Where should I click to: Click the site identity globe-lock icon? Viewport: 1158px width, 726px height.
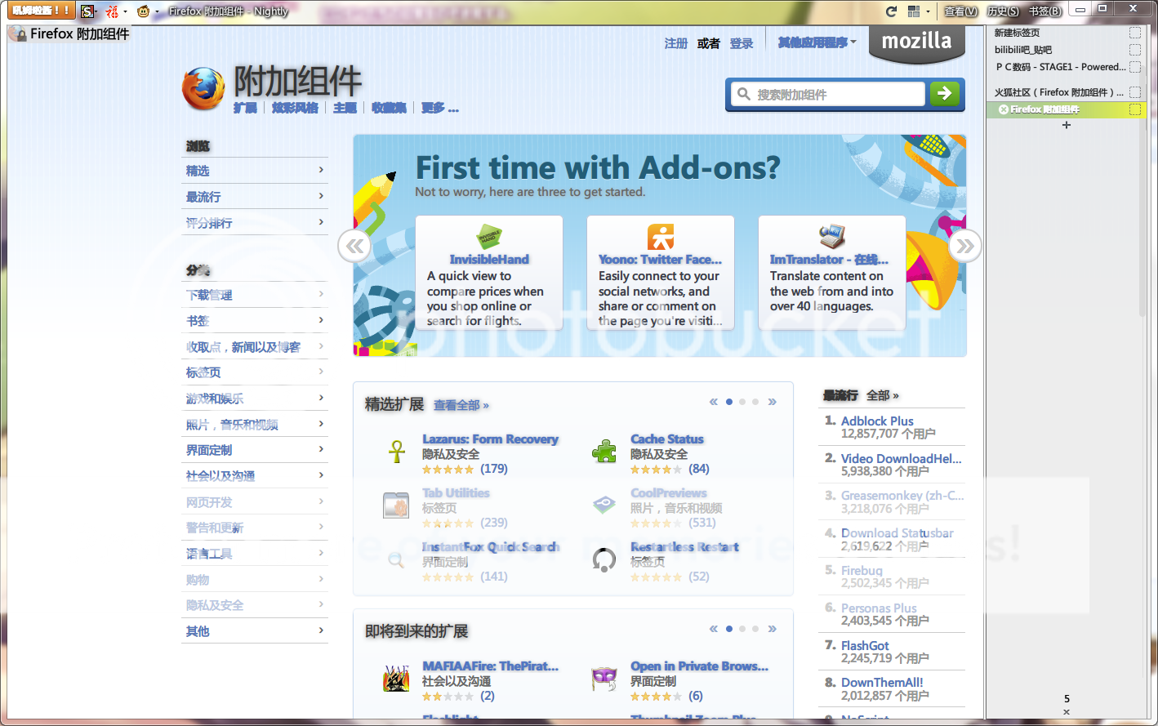(x=17, y=33)
